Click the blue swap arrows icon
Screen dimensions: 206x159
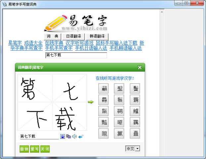(x=81, y=136)
